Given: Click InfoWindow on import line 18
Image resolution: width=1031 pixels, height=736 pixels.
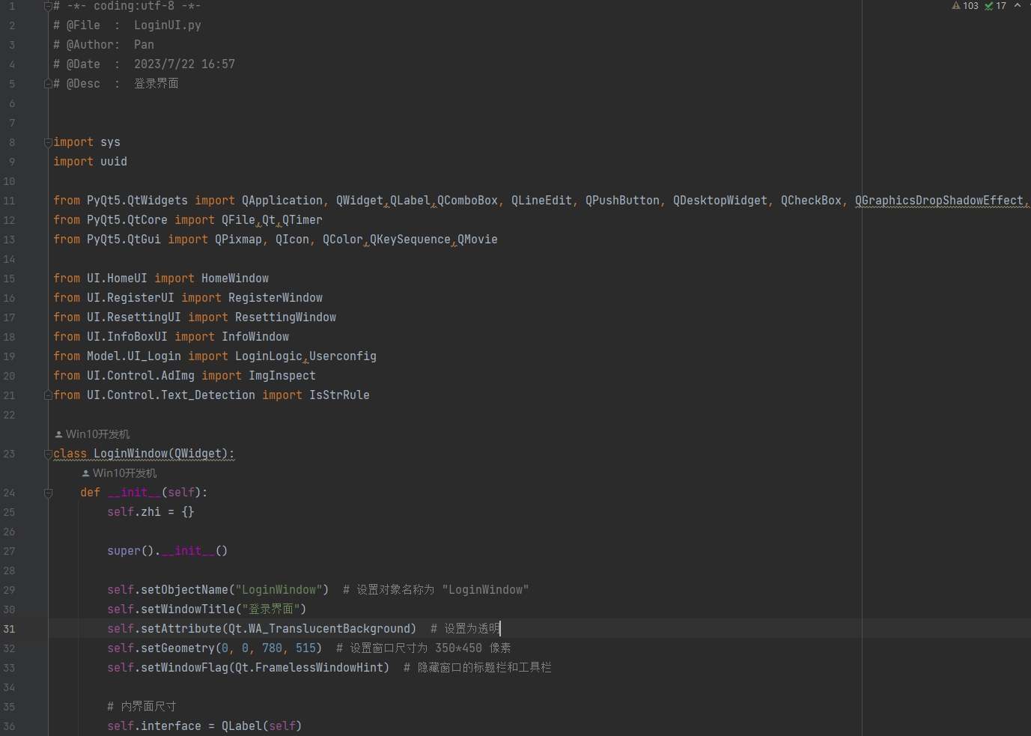Looking at the screenshot, I should pos(255,337).
